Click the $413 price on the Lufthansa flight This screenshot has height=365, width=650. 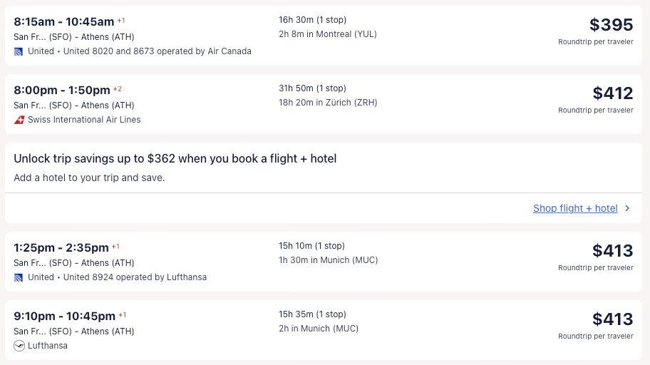(x=612, y=319)
